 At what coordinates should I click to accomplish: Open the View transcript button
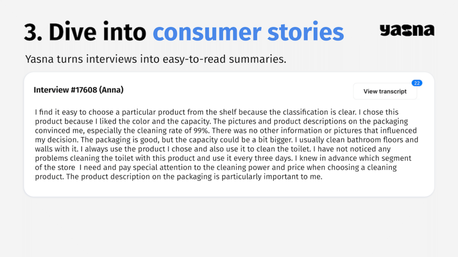385,91
